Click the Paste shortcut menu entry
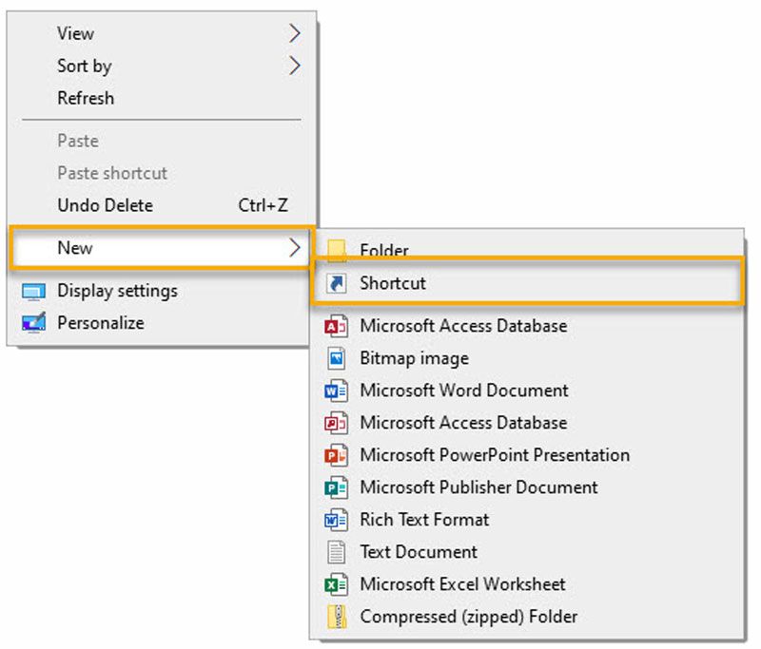 point(112,173)
